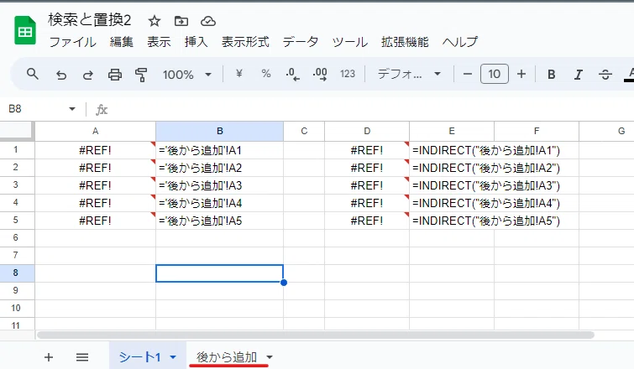Toggle italic formatting
The width and height of the screenshot is (634, 369).
pyautogui.click(x=579, y=75)
